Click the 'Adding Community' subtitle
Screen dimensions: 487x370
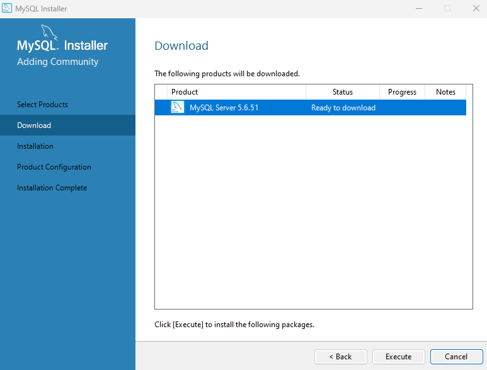(58, 62)
